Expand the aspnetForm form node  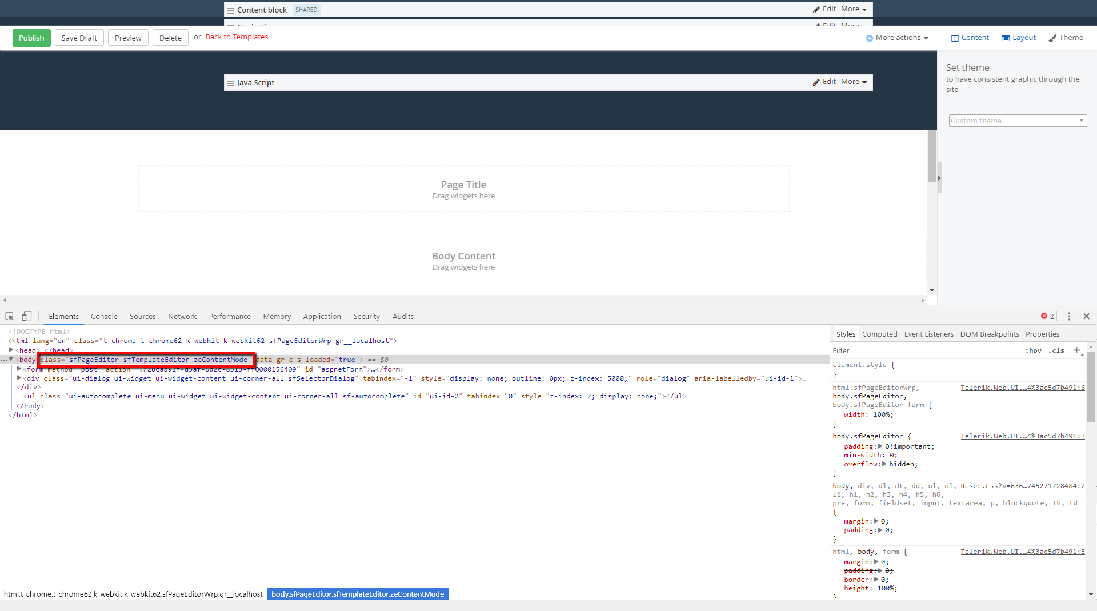pyautogui.click(x=19, y=369)
